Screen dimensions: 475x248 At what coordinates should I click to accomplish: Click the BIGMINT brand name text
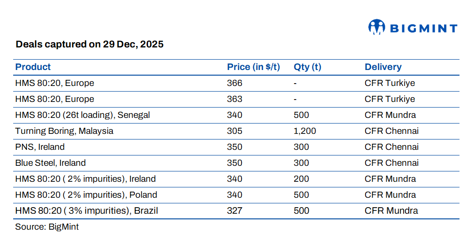click(423, 29)
